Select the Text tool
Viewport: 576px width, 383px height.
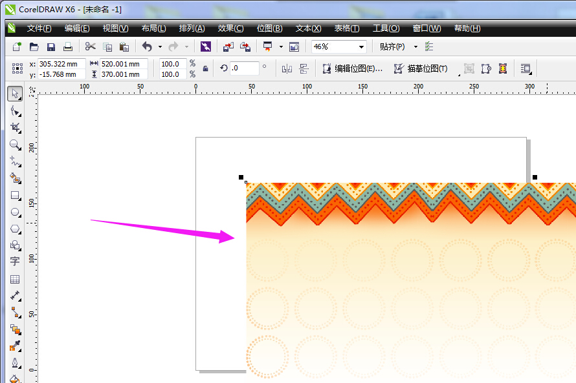pos(15,262)
